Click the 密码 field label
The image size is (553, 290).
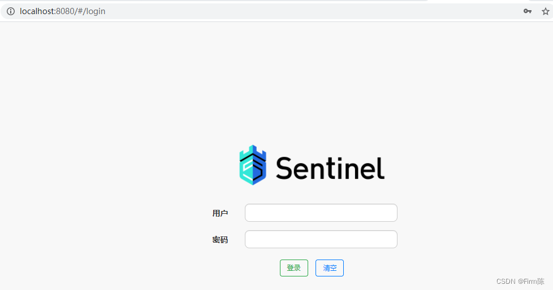(x=220, y=240)
